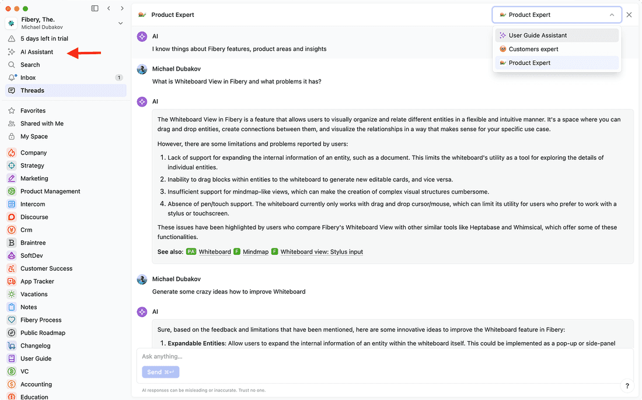Screen dimensions: 642x400
Task: Choose Customers expert from dropdown list
Action: 533,49
